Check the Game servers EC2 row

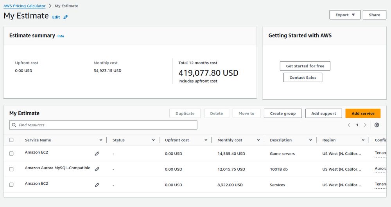click(x=11, y=154)
